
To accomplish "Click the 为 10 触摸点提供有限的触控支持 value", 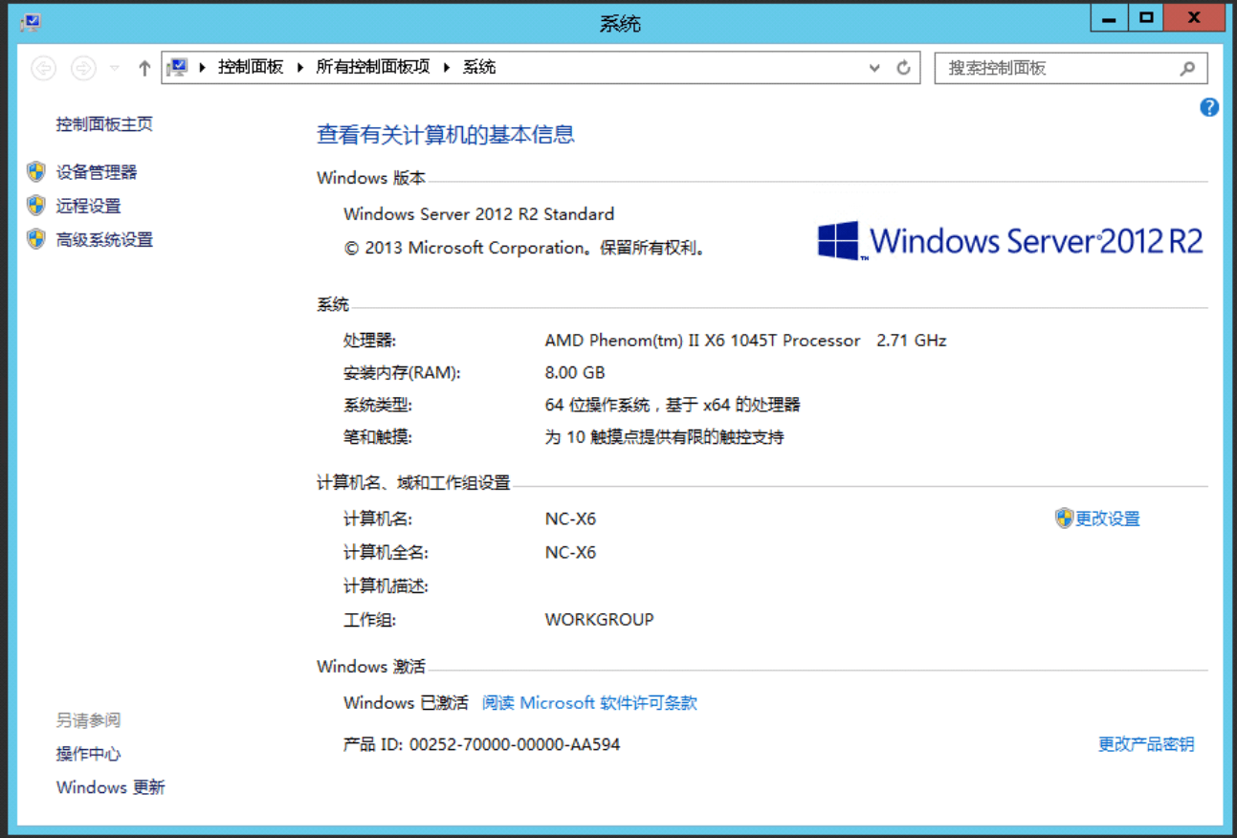I will pyautogui.click(x=665, y=437).
